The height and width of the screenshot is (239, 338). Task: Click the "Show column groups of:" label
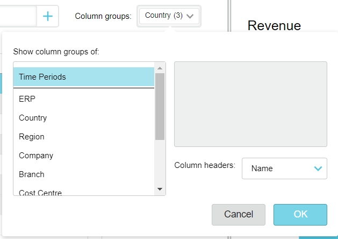point(56,52)
